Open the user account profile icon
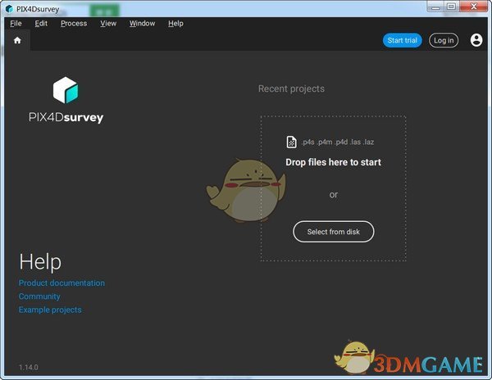 [476, 40]
